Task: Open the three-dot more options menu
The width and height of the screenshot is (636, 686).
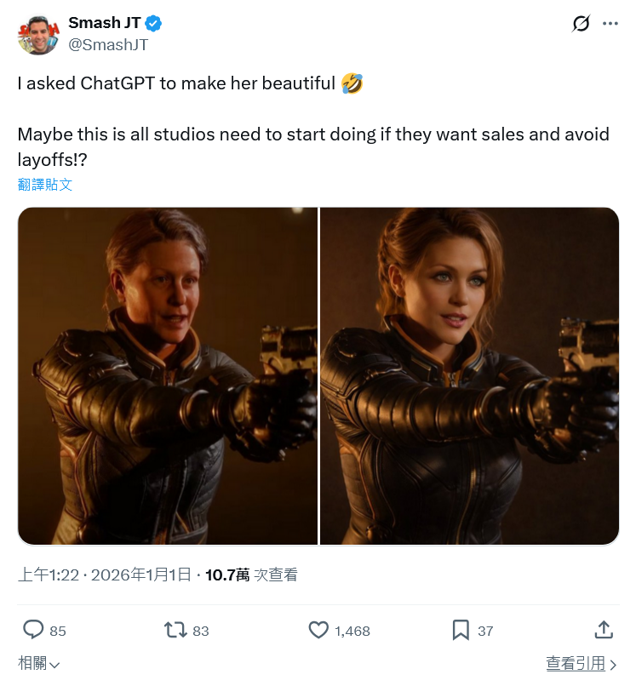Action: click(x=610, y=24)
